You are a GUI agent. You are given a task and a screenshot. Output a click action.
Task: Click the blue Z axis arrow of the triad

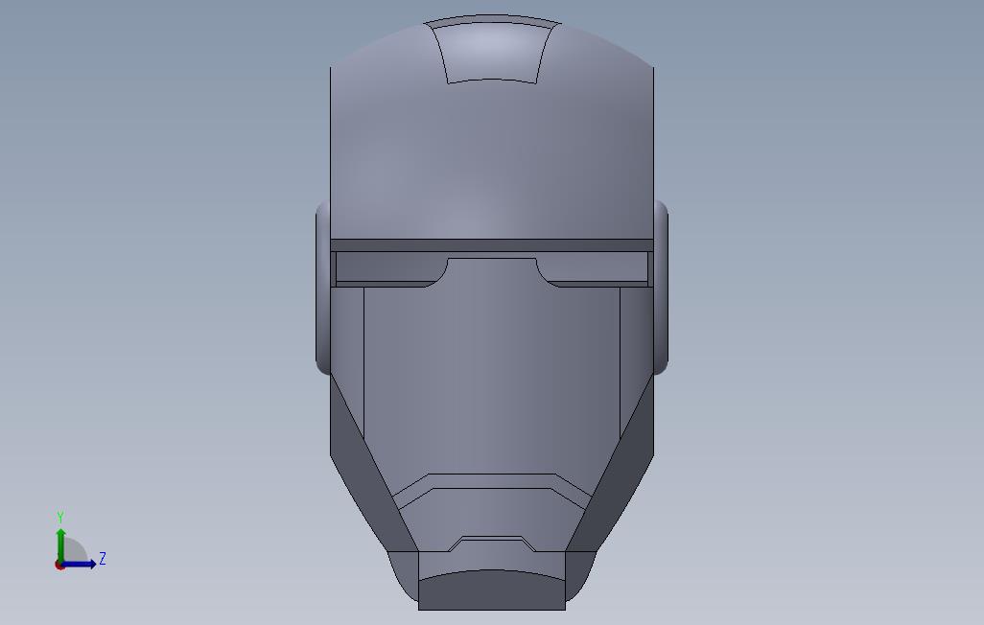click(x=78, y=565)
